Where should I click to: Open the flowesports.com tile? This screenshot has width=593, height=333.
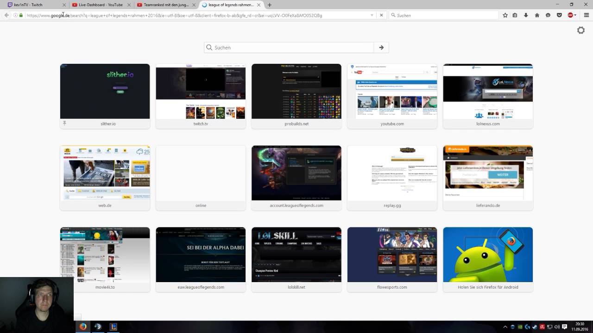point(392,259)
